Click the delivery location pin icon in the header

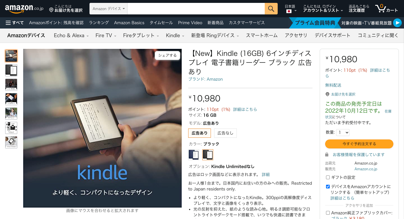(51, 10)
